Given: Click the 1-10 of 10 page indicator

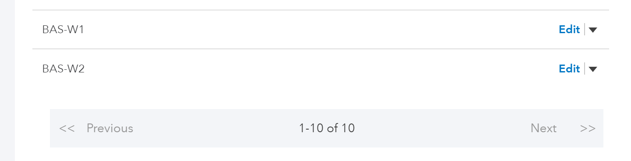Looking at the screenshot, I should [x=327, y=128].
